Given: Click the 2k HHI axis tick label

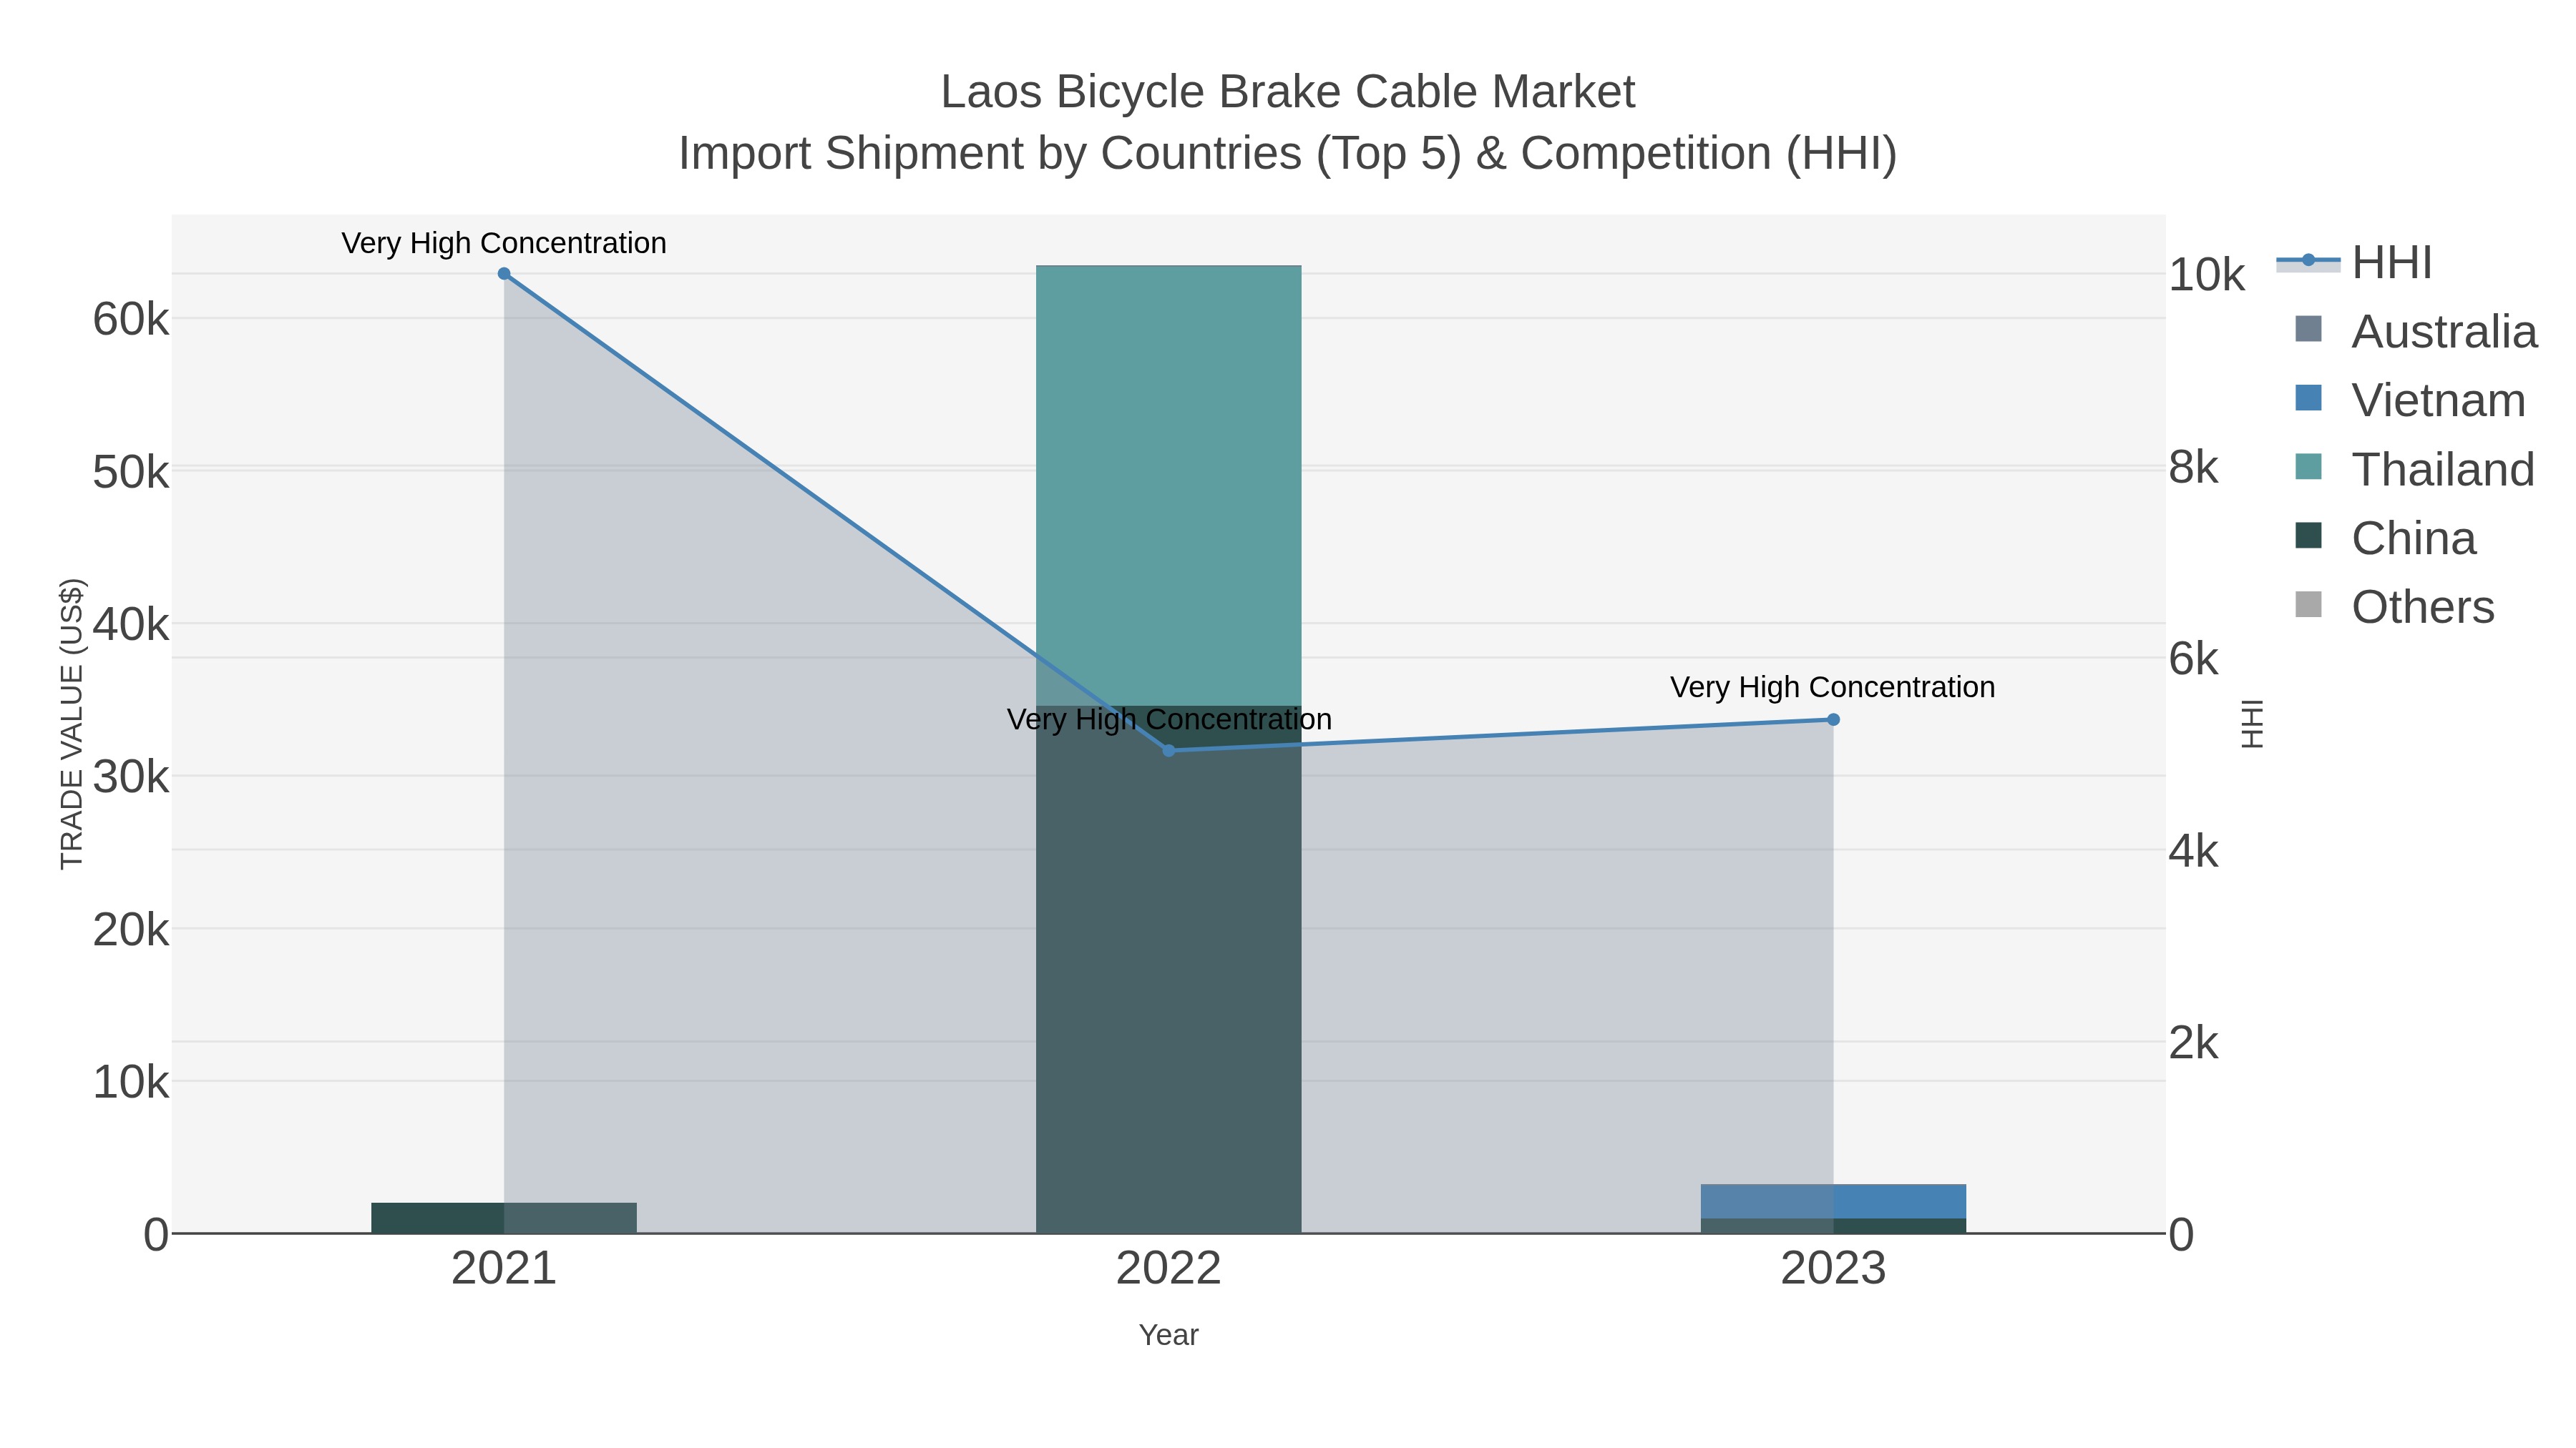Looking at the screenshot, I should [2194, 1044].
